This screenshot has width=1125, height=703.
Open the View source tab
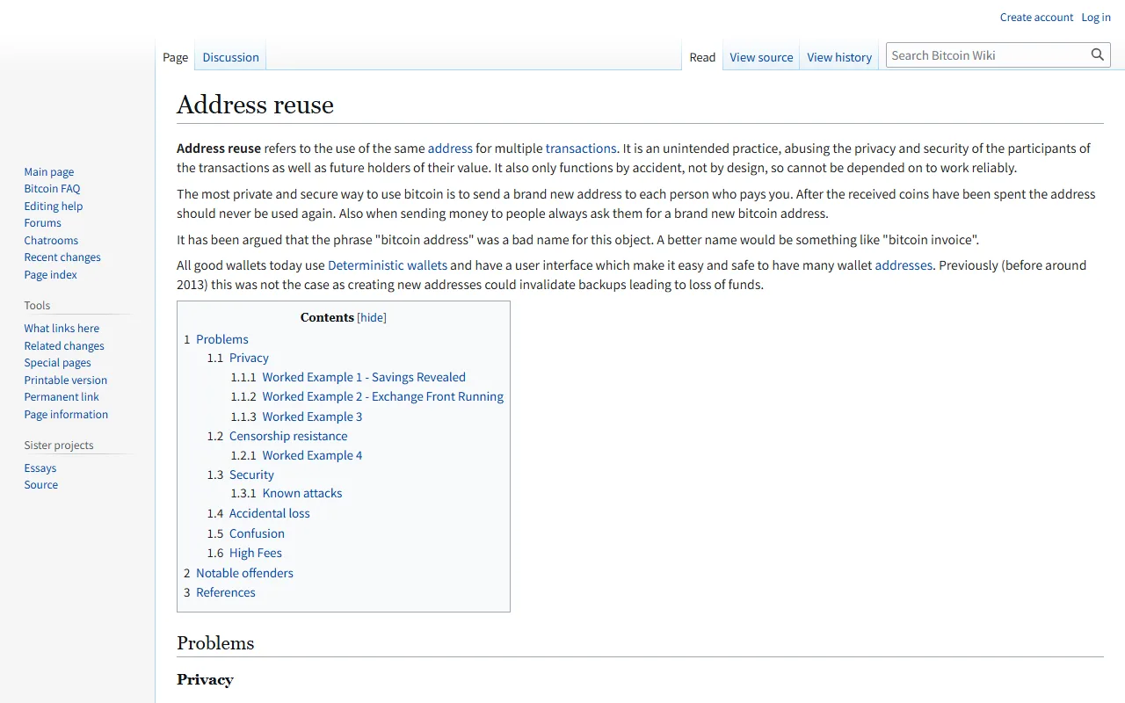(x=761, y=57)
